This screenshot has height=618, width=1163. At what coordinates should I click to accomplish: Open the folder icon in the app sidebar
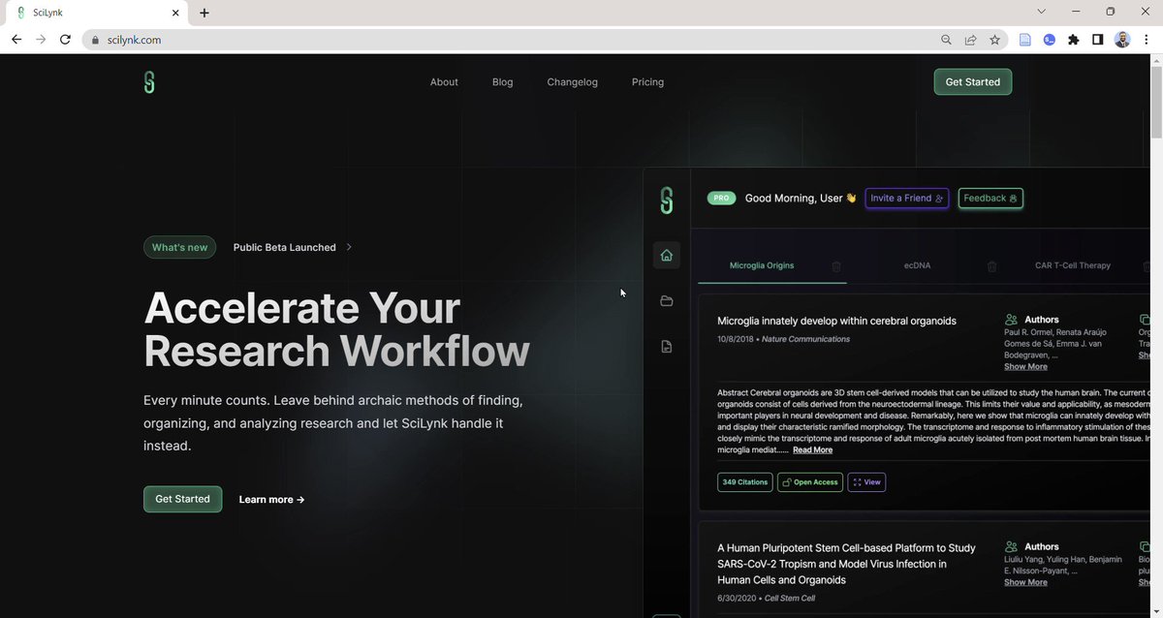click(667, 301)
